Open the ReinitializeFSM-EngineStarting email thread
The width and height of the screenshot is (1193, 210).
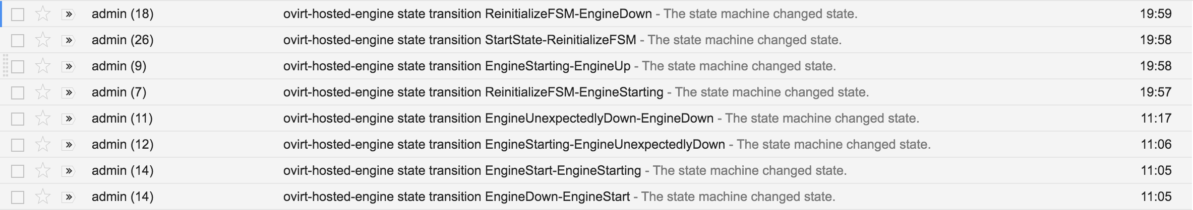[x=473, y=92]
